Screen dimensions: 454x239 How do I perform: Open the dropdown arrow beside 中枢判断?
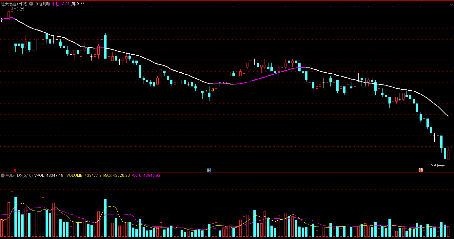(x=31, y=4)
